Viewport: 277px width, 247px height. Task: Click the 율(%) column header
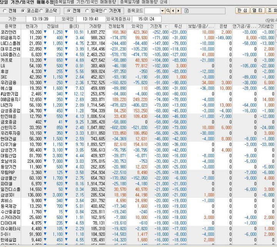[x=74, y=26]
